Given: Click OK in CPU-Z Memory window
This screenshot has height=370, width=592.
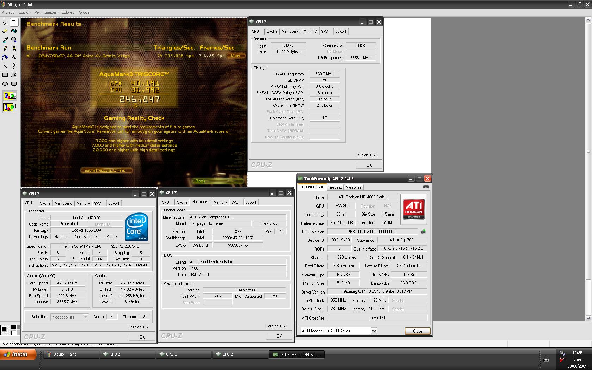Looking at the screenshot, I should tap(369, 165).
